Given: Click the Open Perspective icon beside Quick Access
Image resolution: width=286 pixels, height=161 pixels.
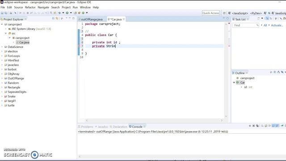Looking at the screenshot, I should tap(224, 13).
